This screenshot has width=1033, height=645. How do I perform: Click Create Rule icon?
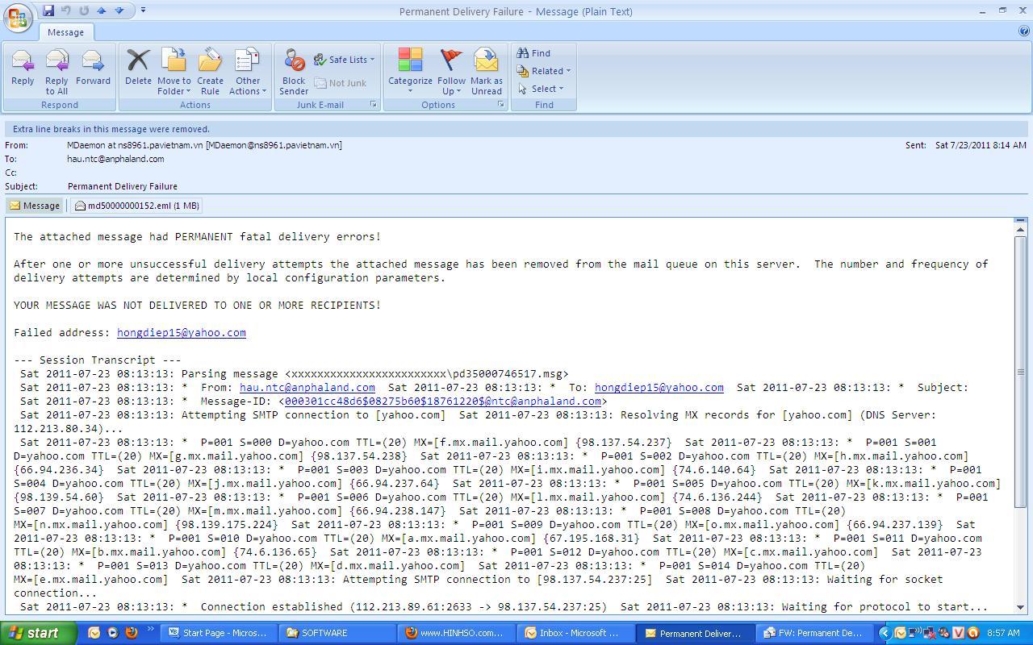click(x=210, y=71)
